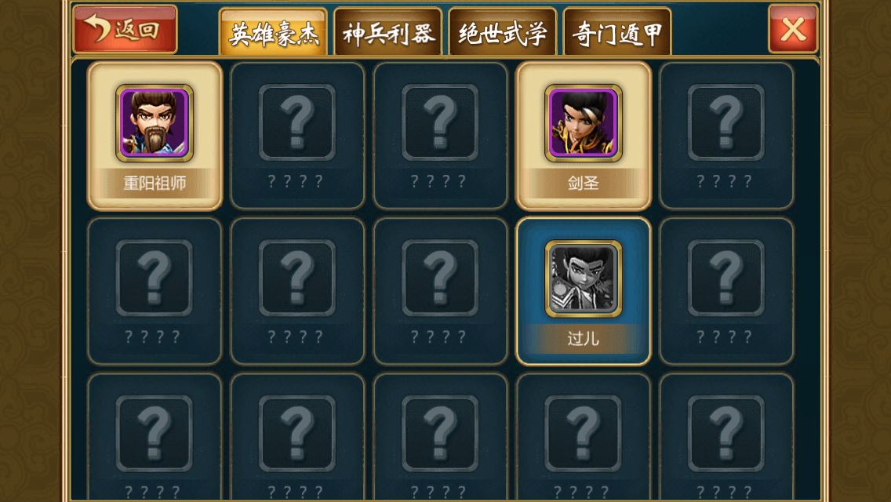Click the 返回 back arrow button
This screenshot has width=891, height=502.
[125, 29]
